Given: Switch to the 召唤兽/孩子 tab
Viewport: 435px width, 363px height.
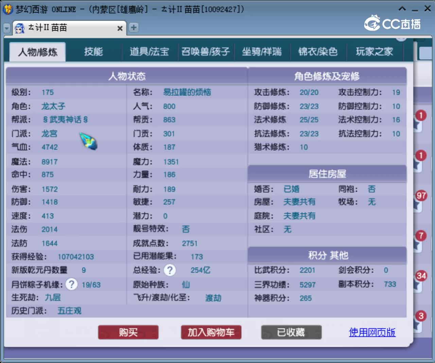Looking at the screenshot, I should point(206,52).
